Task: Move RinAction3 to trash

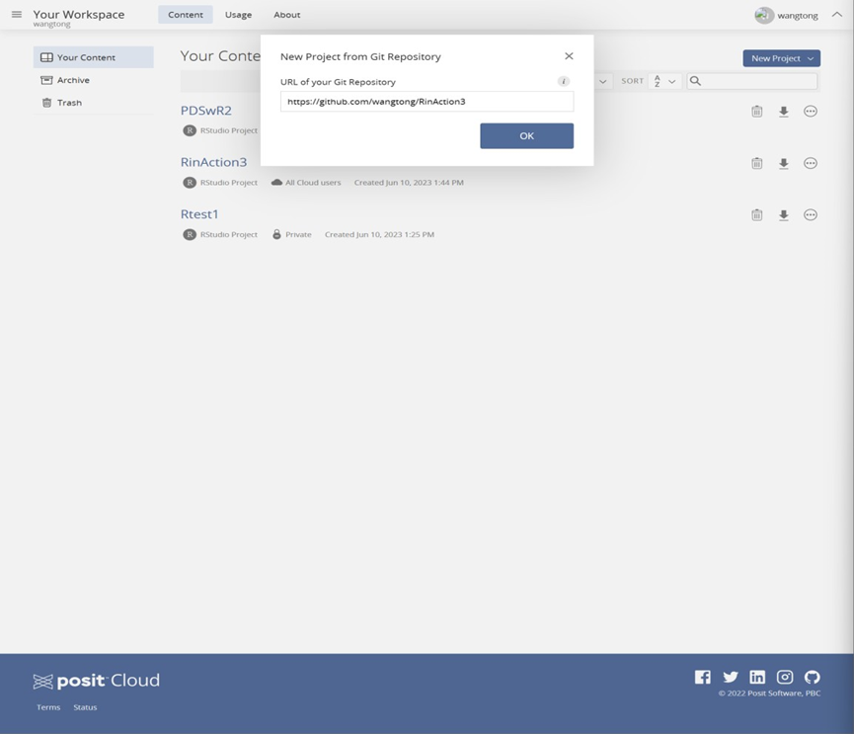Action: pos(756,163)
